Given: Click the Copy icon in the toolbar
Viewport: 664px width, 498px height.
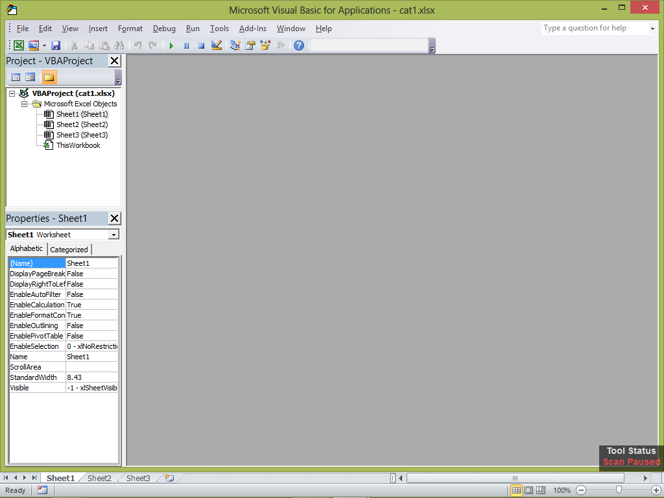Looking at the screenshot, I should (x=89, y=45).
